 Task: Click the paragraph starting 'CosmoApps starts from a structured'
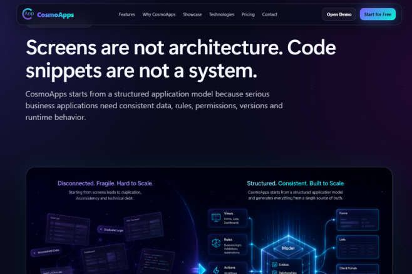(154, 106)
